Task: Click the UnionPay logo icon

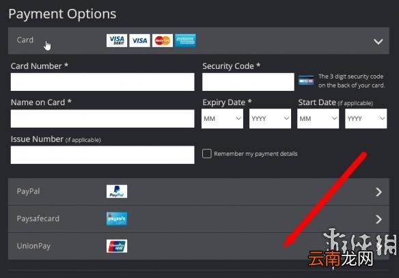Action: [x=117, y=246]
